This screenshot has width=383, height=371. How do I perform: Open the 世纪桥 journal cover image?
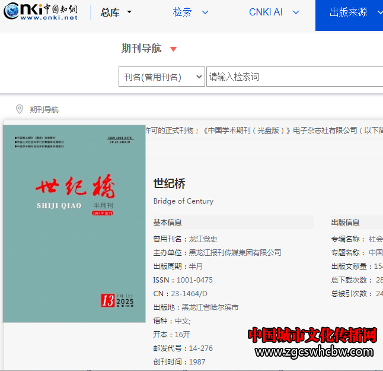[x=74, y=224]
